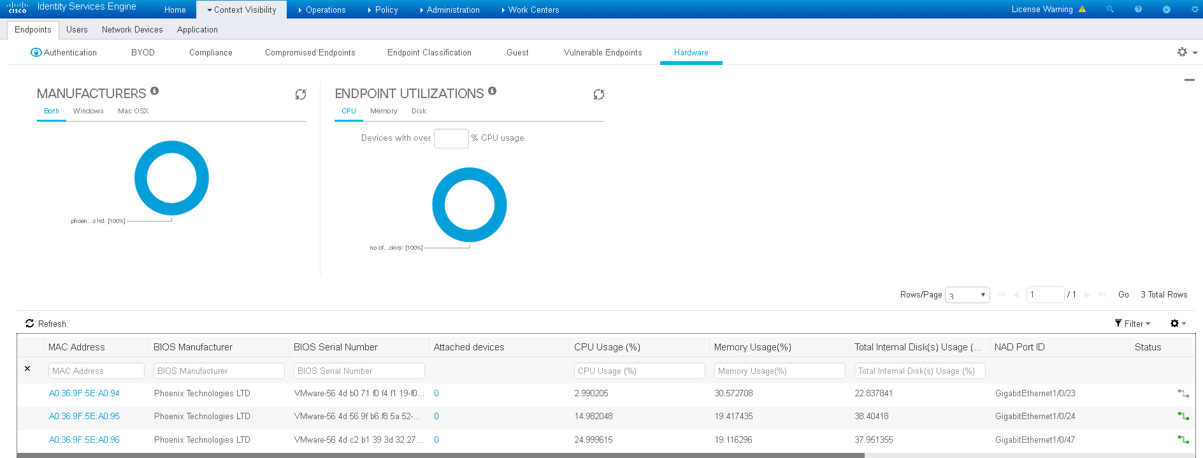Switch to the Application tab

198,29
